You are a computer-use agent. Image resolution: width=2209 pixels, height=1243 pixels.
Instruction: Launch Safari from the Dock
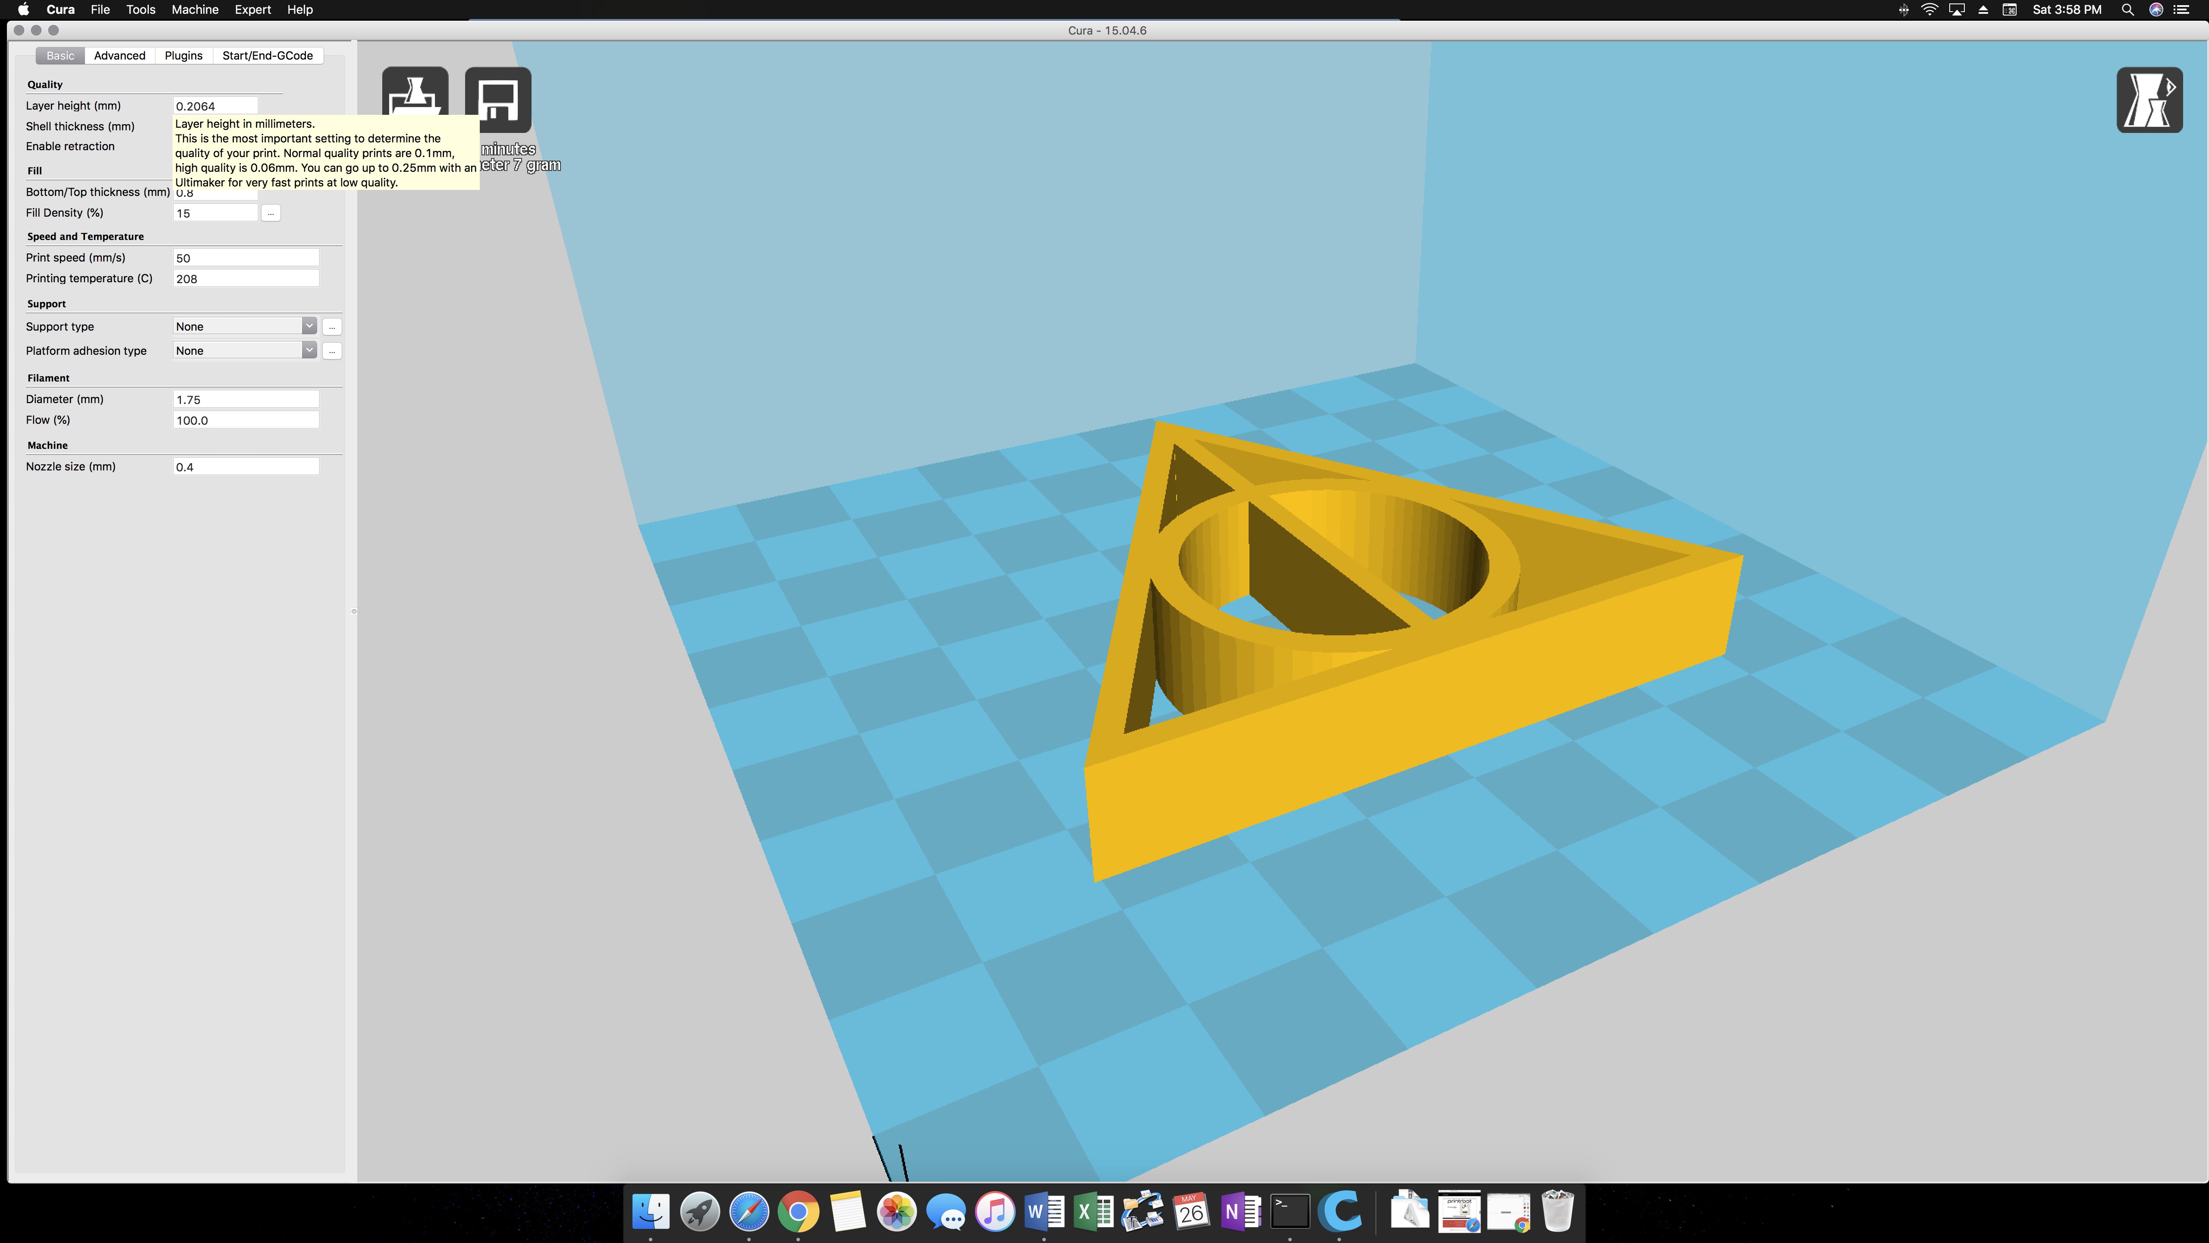click(749, 1211)
